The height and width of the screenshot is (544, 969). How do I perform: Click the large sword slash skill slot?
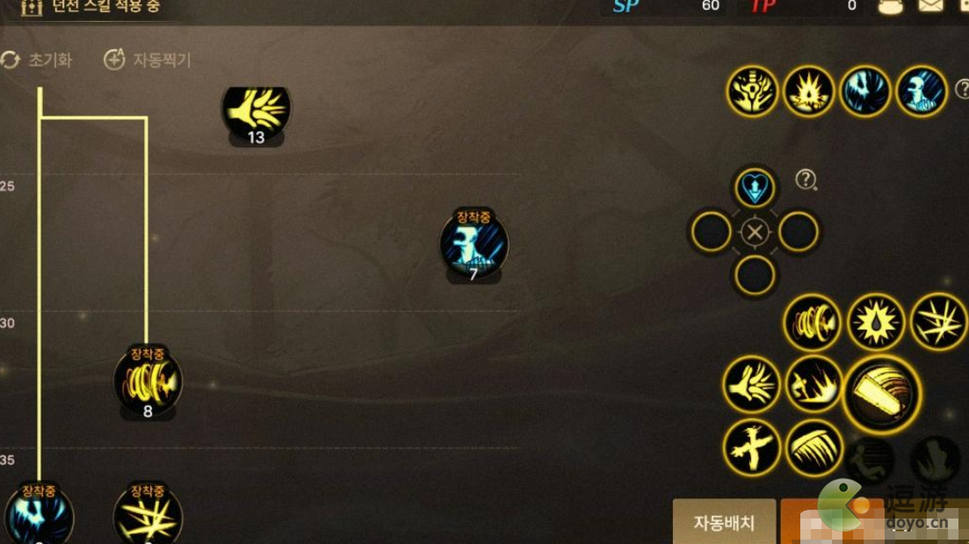[x=882, y=394]
